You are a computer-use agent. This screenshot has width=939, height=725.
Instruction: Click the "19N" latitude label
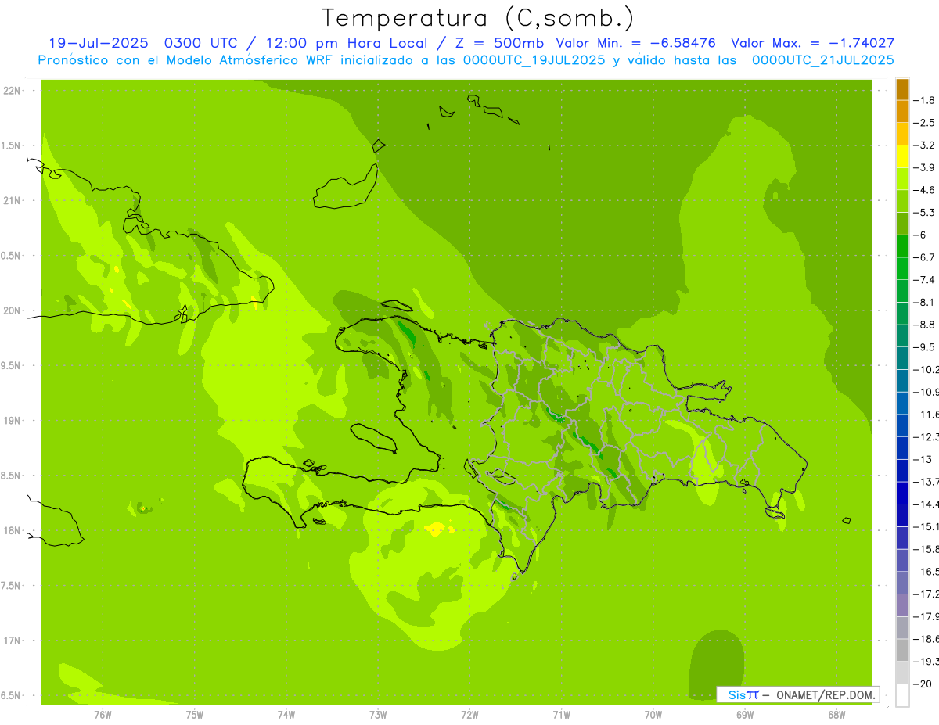point(13,421)
